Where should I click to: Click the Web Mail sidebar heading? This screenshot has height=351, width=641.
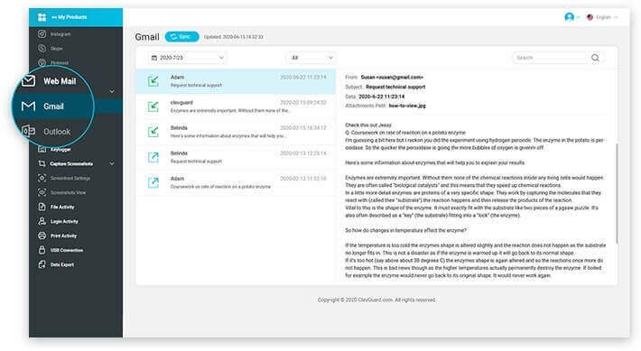[x=60, y=81]
